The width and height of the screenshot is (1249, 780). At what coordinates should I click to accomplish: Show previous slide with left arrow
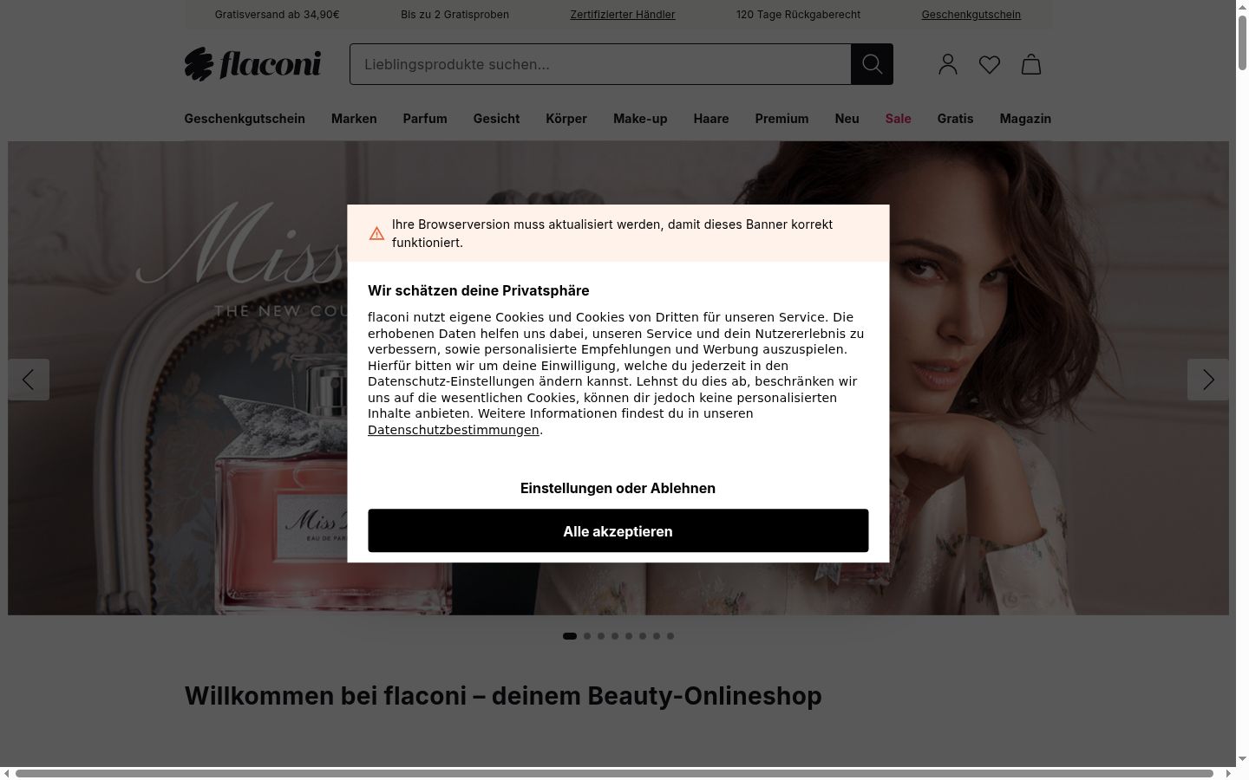click(29, 380)
